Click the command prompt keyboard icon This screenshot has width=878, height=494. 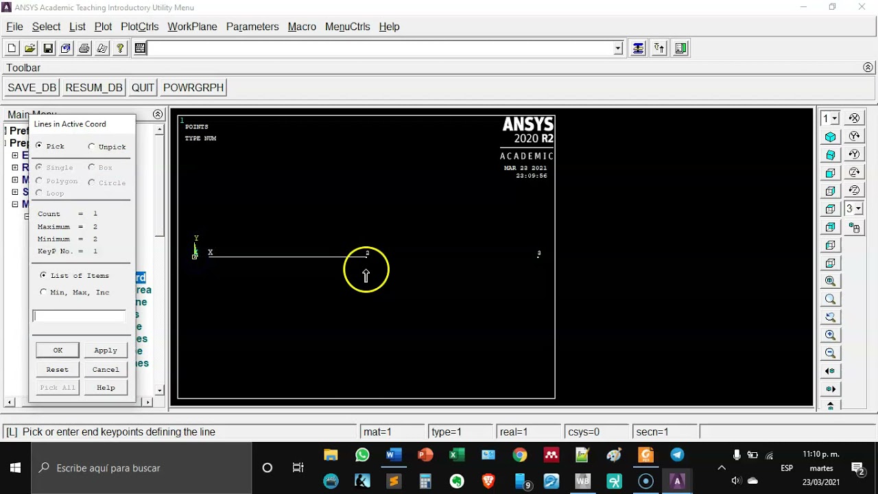click(140, 48)
